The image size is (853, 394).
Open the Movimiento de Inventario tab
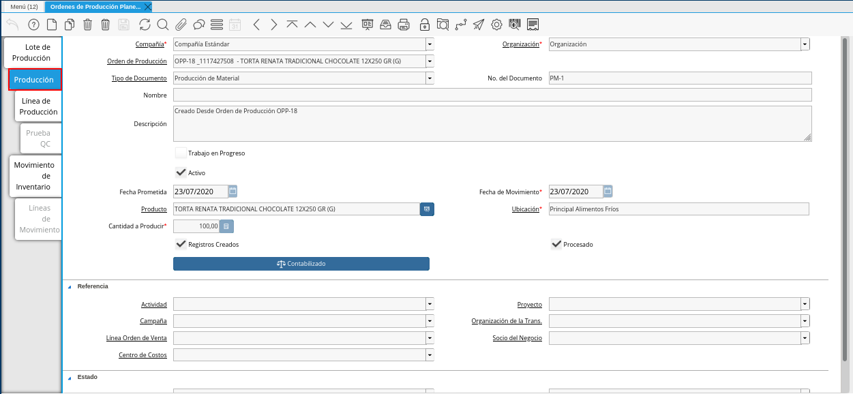(34, 176)
